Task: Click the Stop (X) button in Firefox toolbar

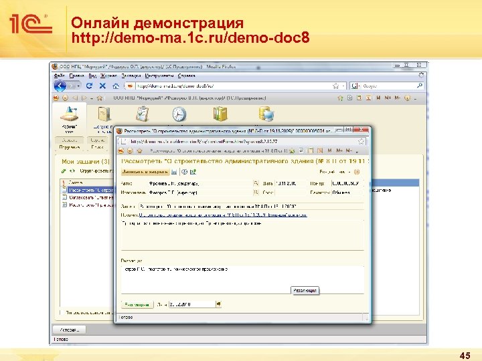Action: click(x=102, y=86)
